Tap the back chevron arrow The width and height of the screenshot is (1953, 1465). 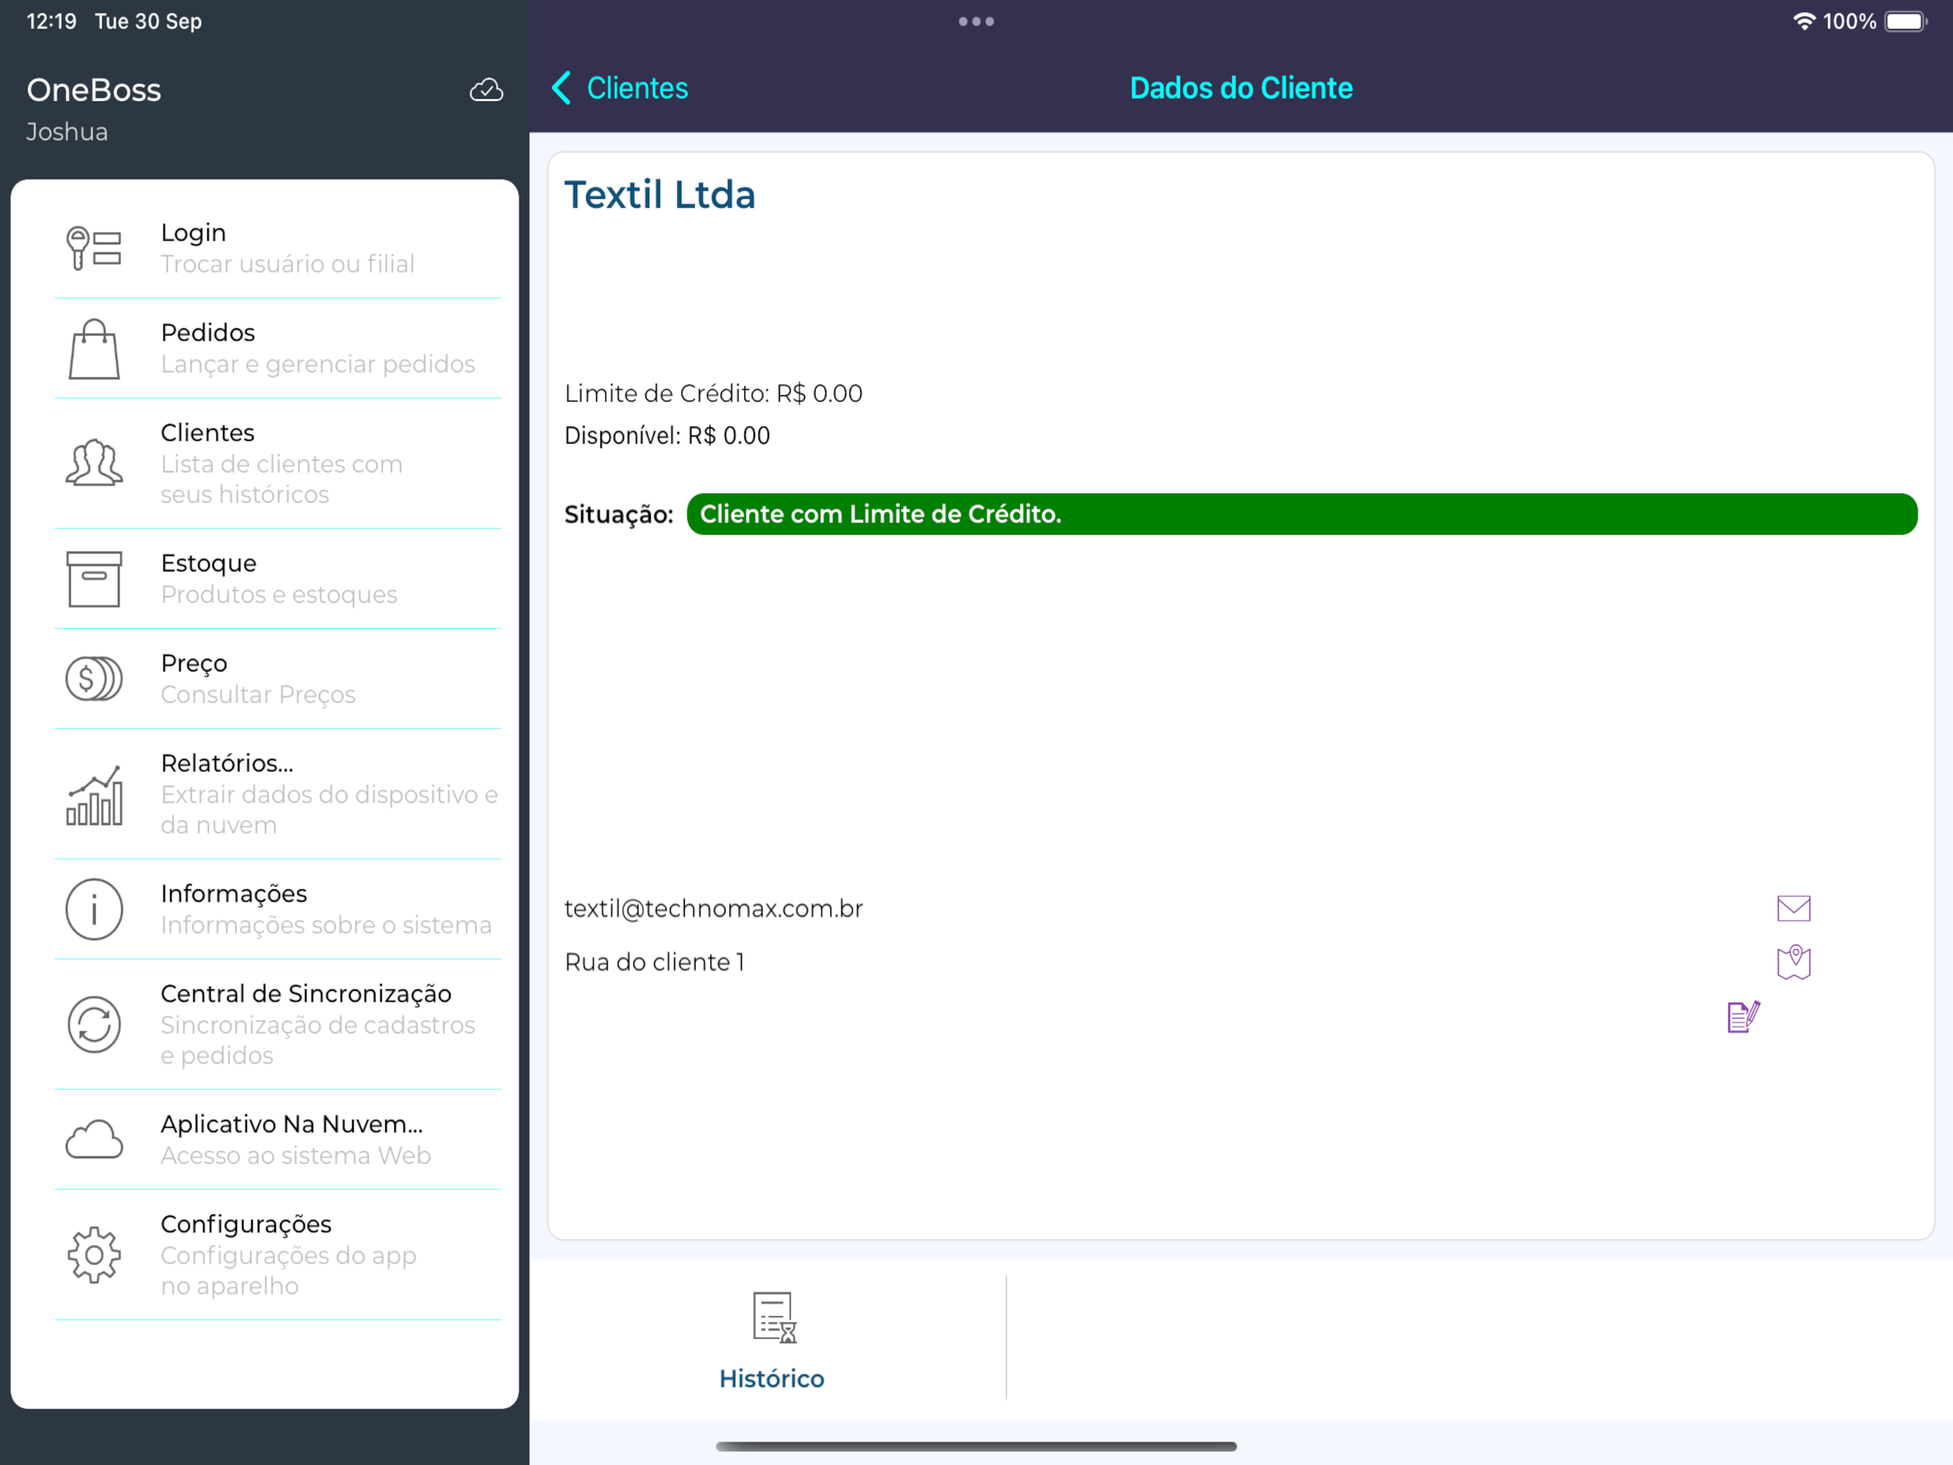coord(561,88)
